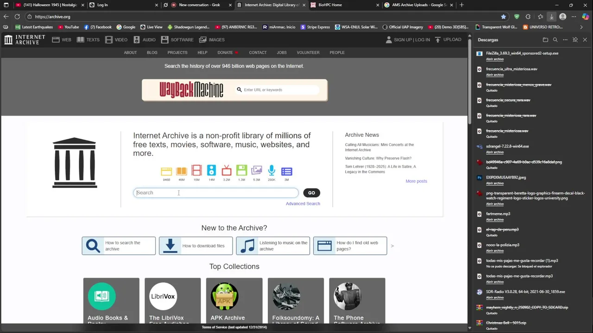This screenshot has height=333, width=593.
Task: Open the orange books icon (46M)
Action: coord(181,171)
